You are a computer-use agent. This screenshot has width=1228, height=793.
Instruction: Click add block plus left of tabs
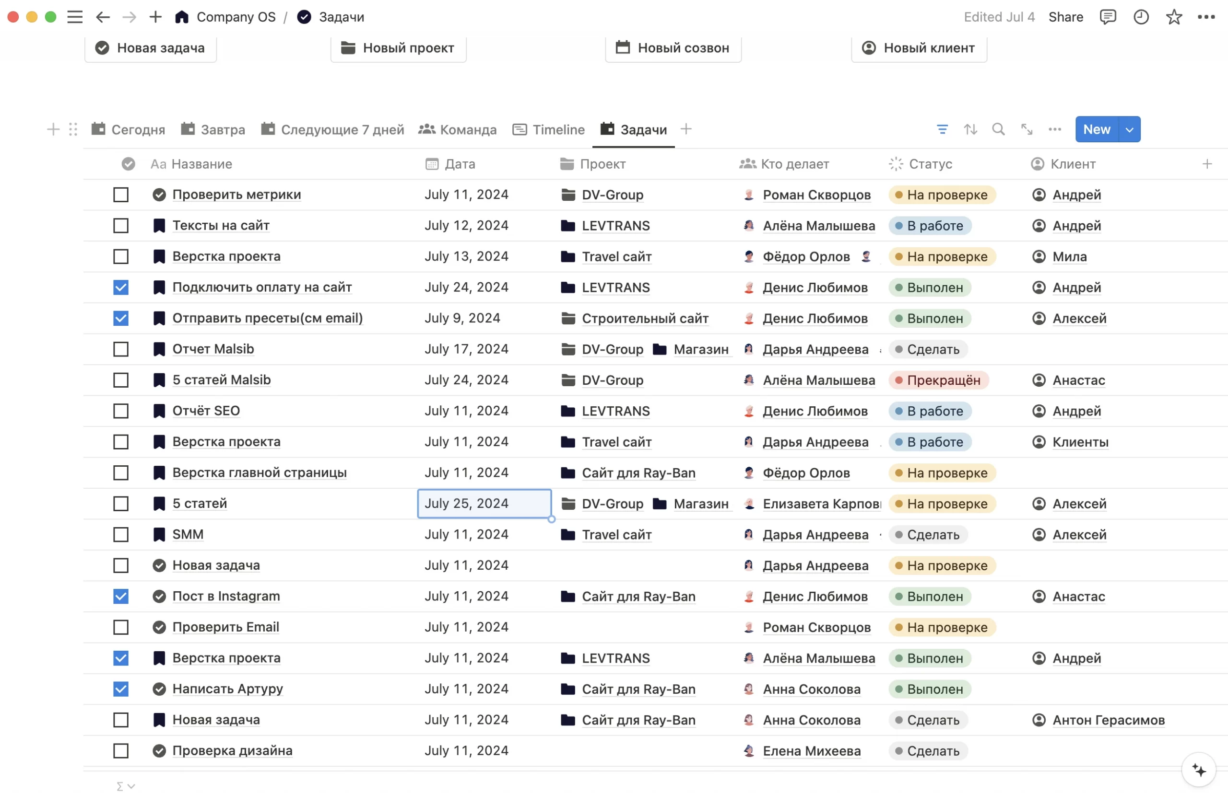53,129
